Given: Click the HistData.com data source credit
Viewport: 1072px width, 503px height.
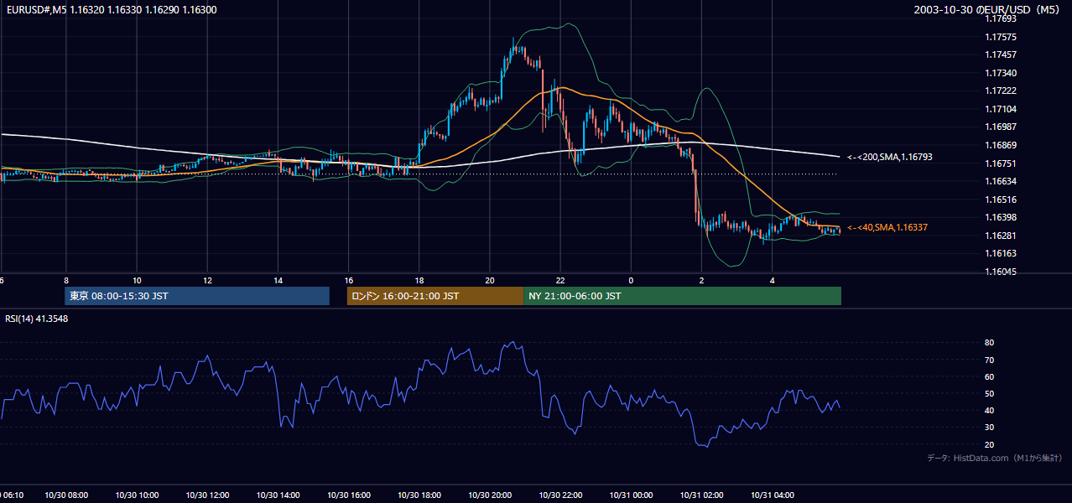Looking at the screenshot, I should coord(995,458).
